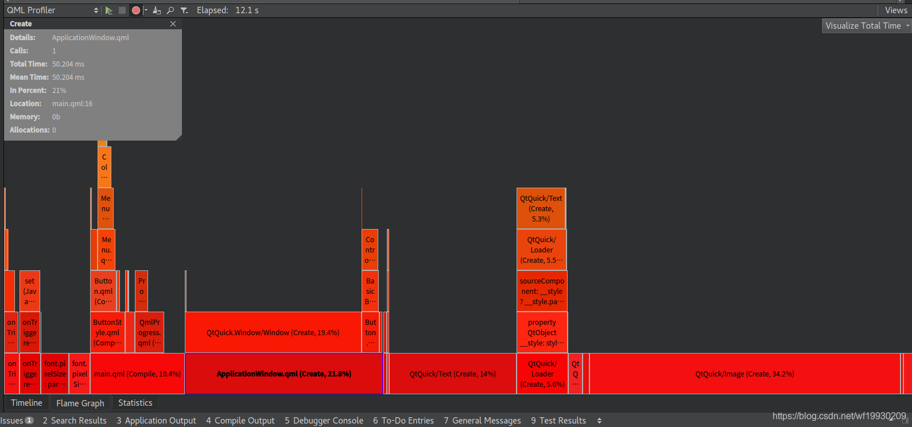The image size is (912, 427).
Task: Select QtQuick/Text Create 5.3% top block
Action: pyautogui.click(x=541, y=208)
